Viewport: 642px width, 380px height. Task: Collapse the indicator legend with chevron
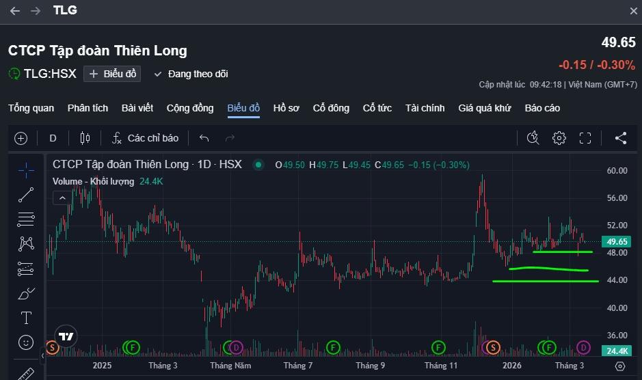pyautogui.click(x=62, y=198)
